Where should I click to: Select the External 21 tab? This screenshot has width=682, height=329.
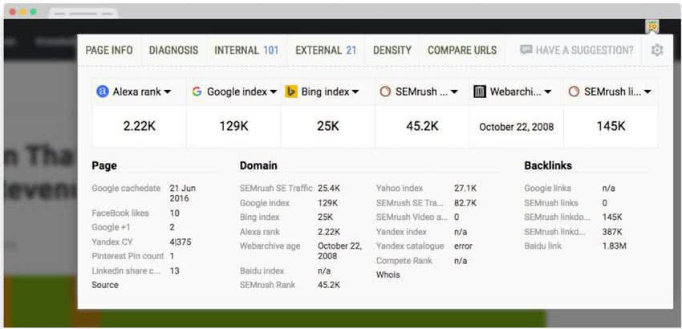[326, 50]
